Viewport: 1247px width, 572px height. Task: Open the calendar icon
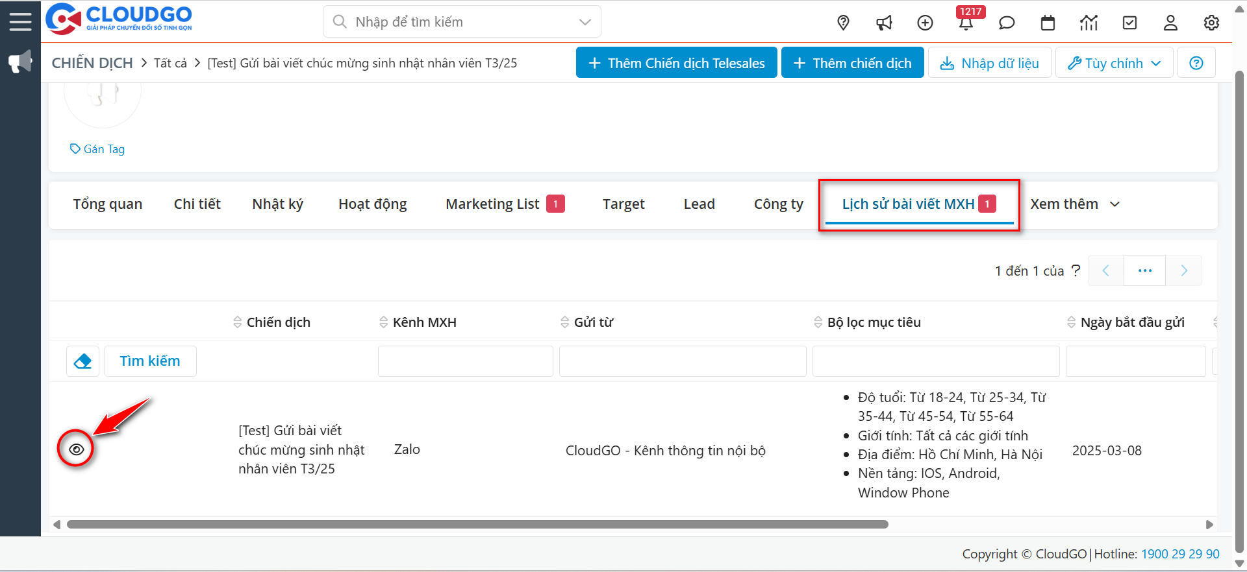(x=1048, y=23)
